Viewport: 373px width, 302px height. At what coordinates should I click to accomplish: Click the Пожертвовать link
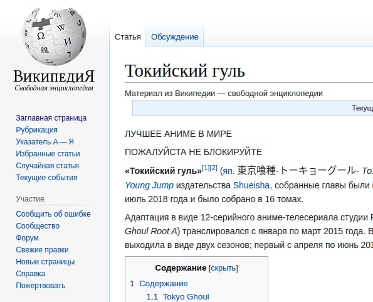[41, 285]
